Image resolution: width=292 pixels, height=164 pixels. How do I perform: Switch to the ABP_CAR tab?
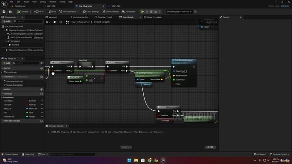(51, 6)
